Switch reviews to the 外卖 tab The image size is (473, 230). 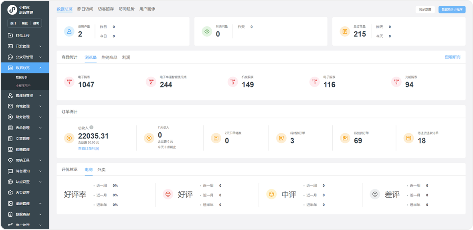pyautogui.click(x=101, y=170)
